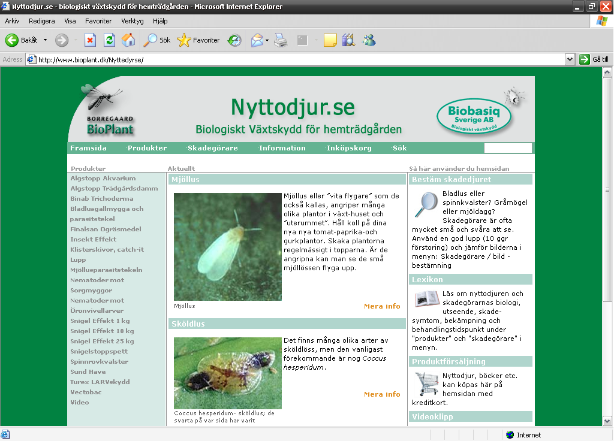The image size is (614, 441).
Task: Open the History clock icon
Action: pyautogui.click(x=234, y=40)
